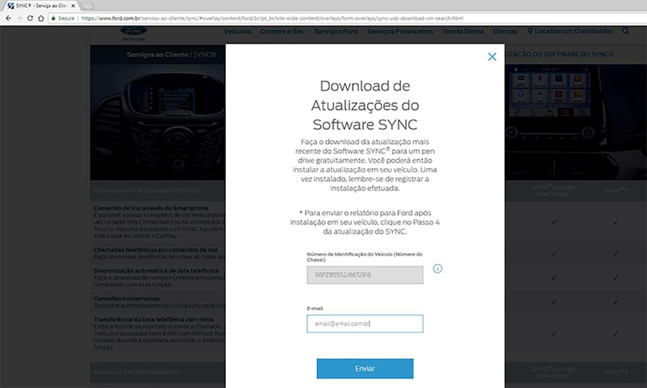Screen dimensions: 647x388
Task: Reload the page with refresh icon
Action: (x=30, y=18)
